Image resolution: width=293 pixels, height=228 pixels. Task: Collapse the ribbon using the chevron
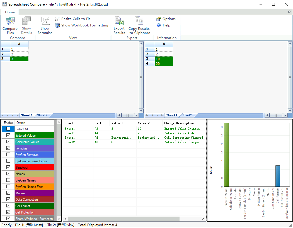(x=289, y=12)
